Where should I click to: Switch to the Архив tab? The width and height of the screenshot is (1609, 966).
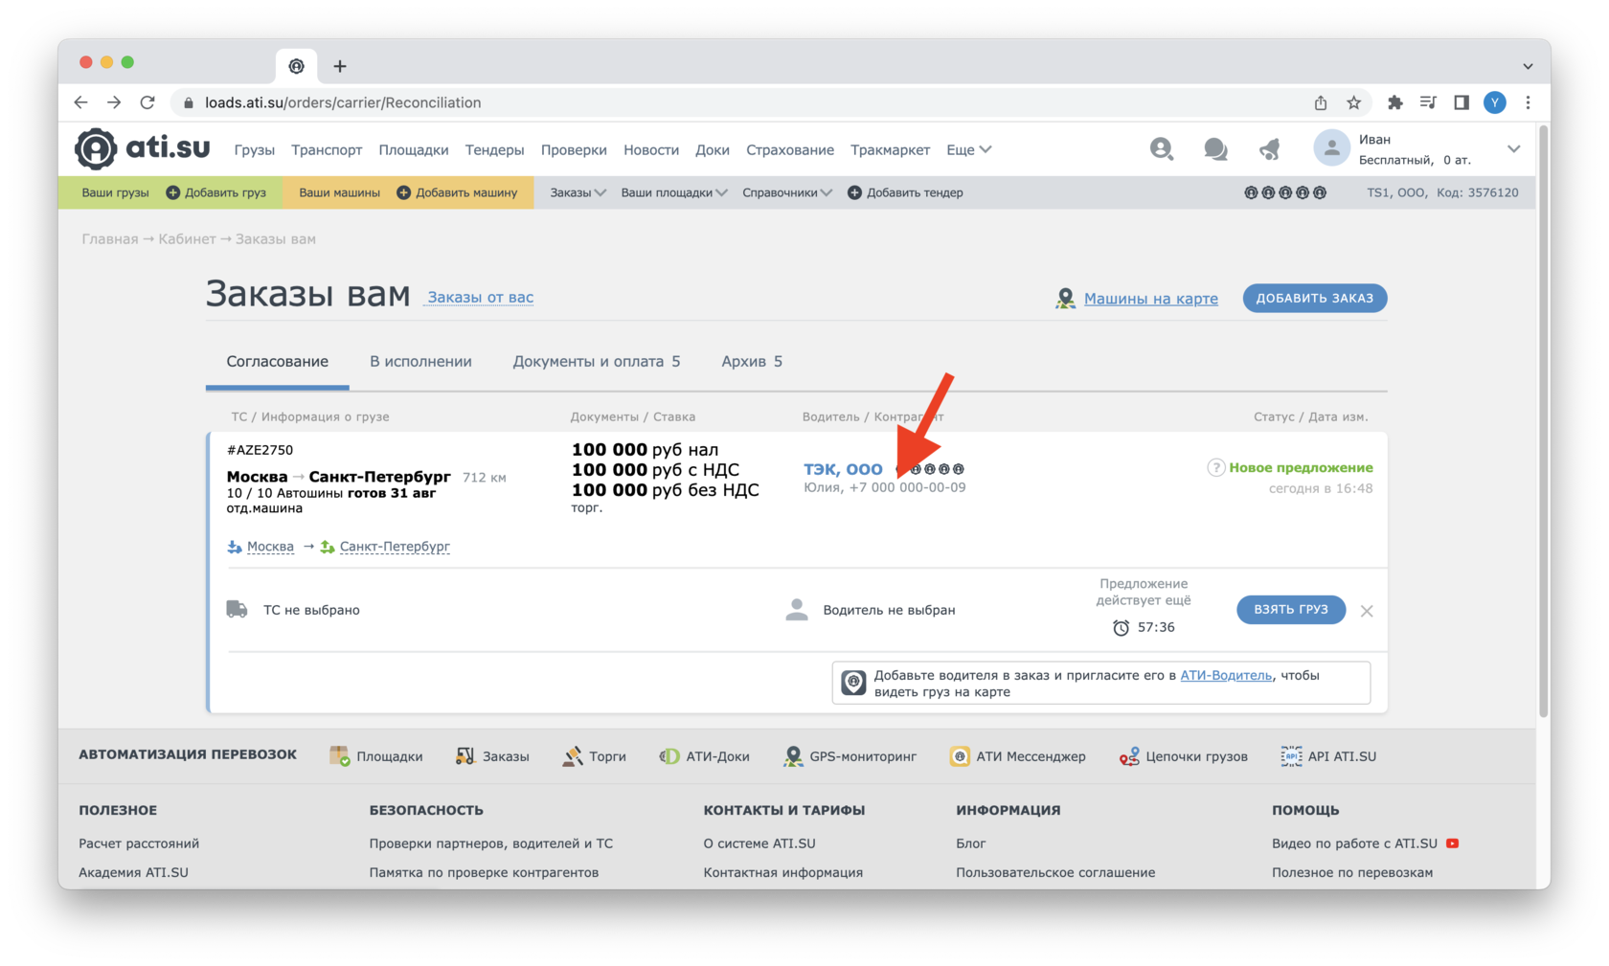tap(752, 361)
